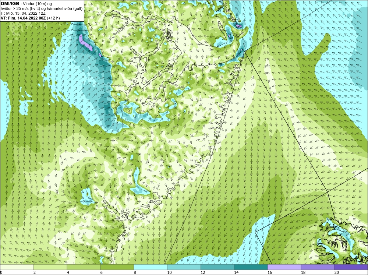The height and width of the screenshot is (275, 368).
Task: Click the 'hviður > 25 m/s (hvítt)' description line
Action: pyautogui.click(x=42, y=8)
